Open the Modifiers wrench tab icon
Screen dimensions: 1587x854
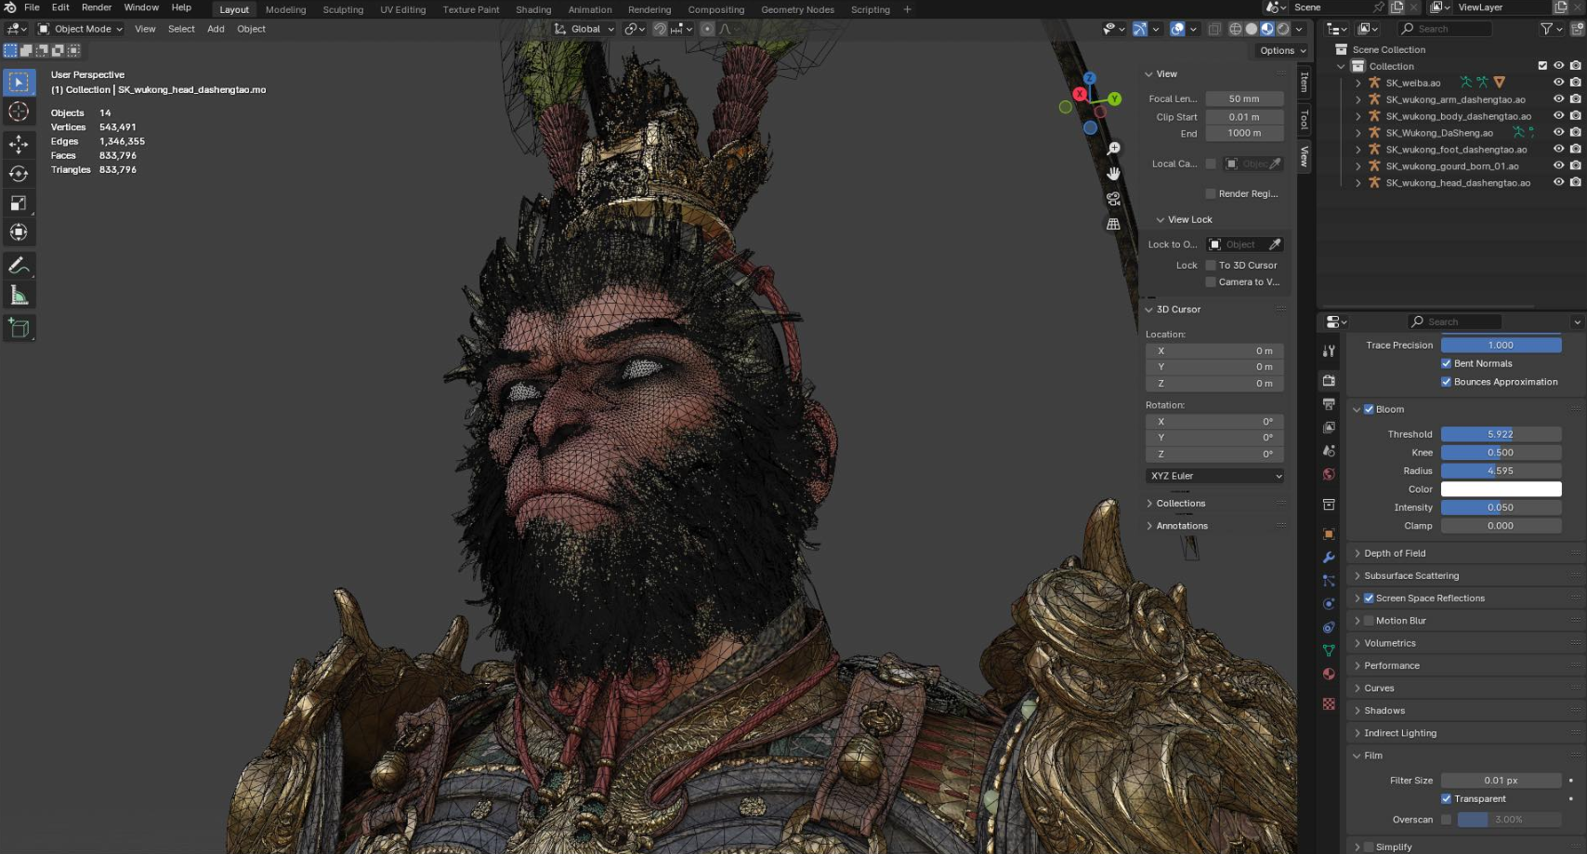click(1329, 558)
